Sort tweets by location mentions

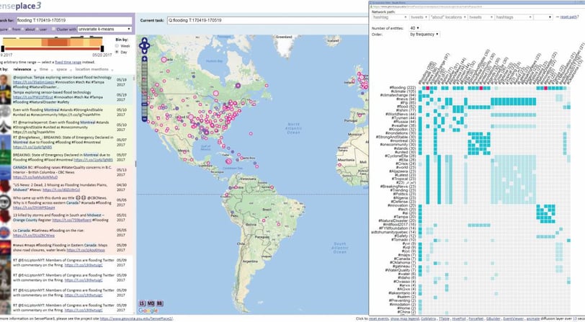pyautogui.click(x=91, y=69)
